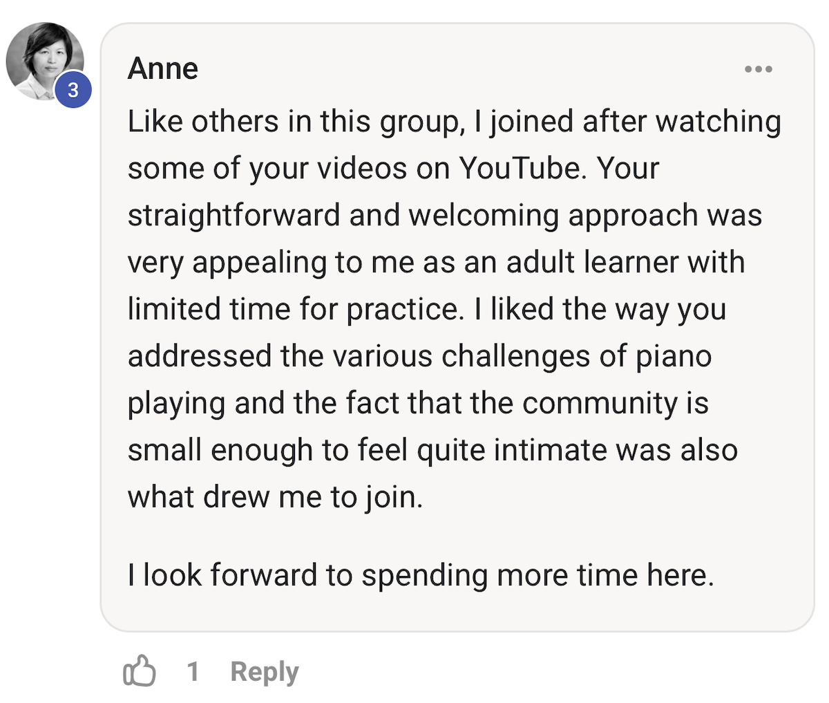
Task: View who liked via the like count 1
Action: pos(193,671)
